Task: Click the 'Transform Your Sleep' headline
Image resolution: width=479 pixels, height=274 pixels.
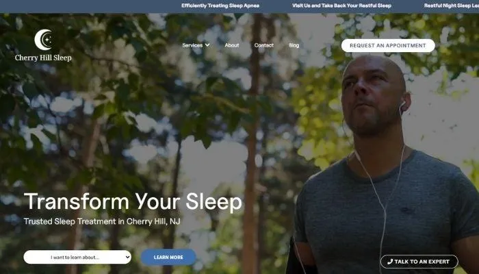Action: click(133, 201)
